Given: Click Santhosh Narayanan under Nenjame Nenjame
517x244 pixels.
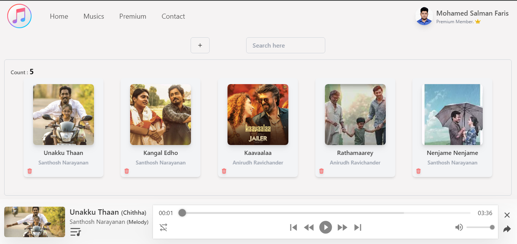Looking at the screenshot, I should [x=452, y=163].
